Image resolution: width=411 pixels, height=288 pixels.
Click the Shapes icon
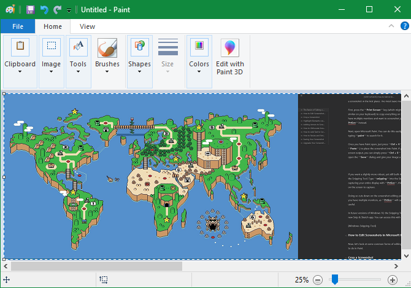(140, 47)
